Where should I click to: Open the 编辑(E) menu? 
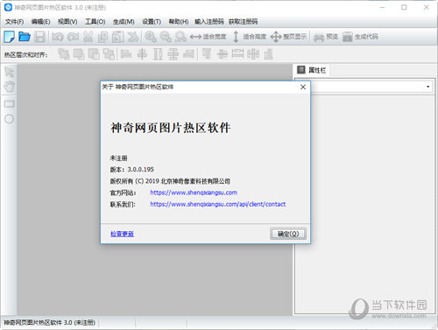tap(40, 22)
